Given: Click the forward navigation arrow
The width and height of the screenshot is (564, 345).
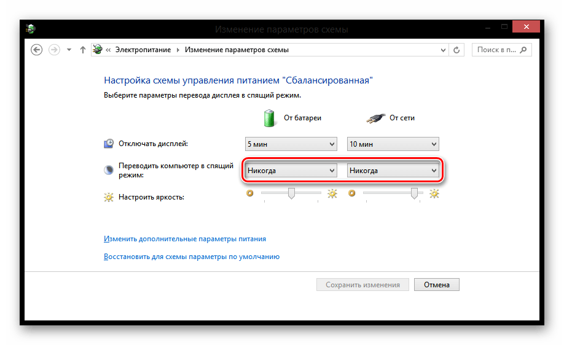Looking at the screenshot, I should 54,50.
